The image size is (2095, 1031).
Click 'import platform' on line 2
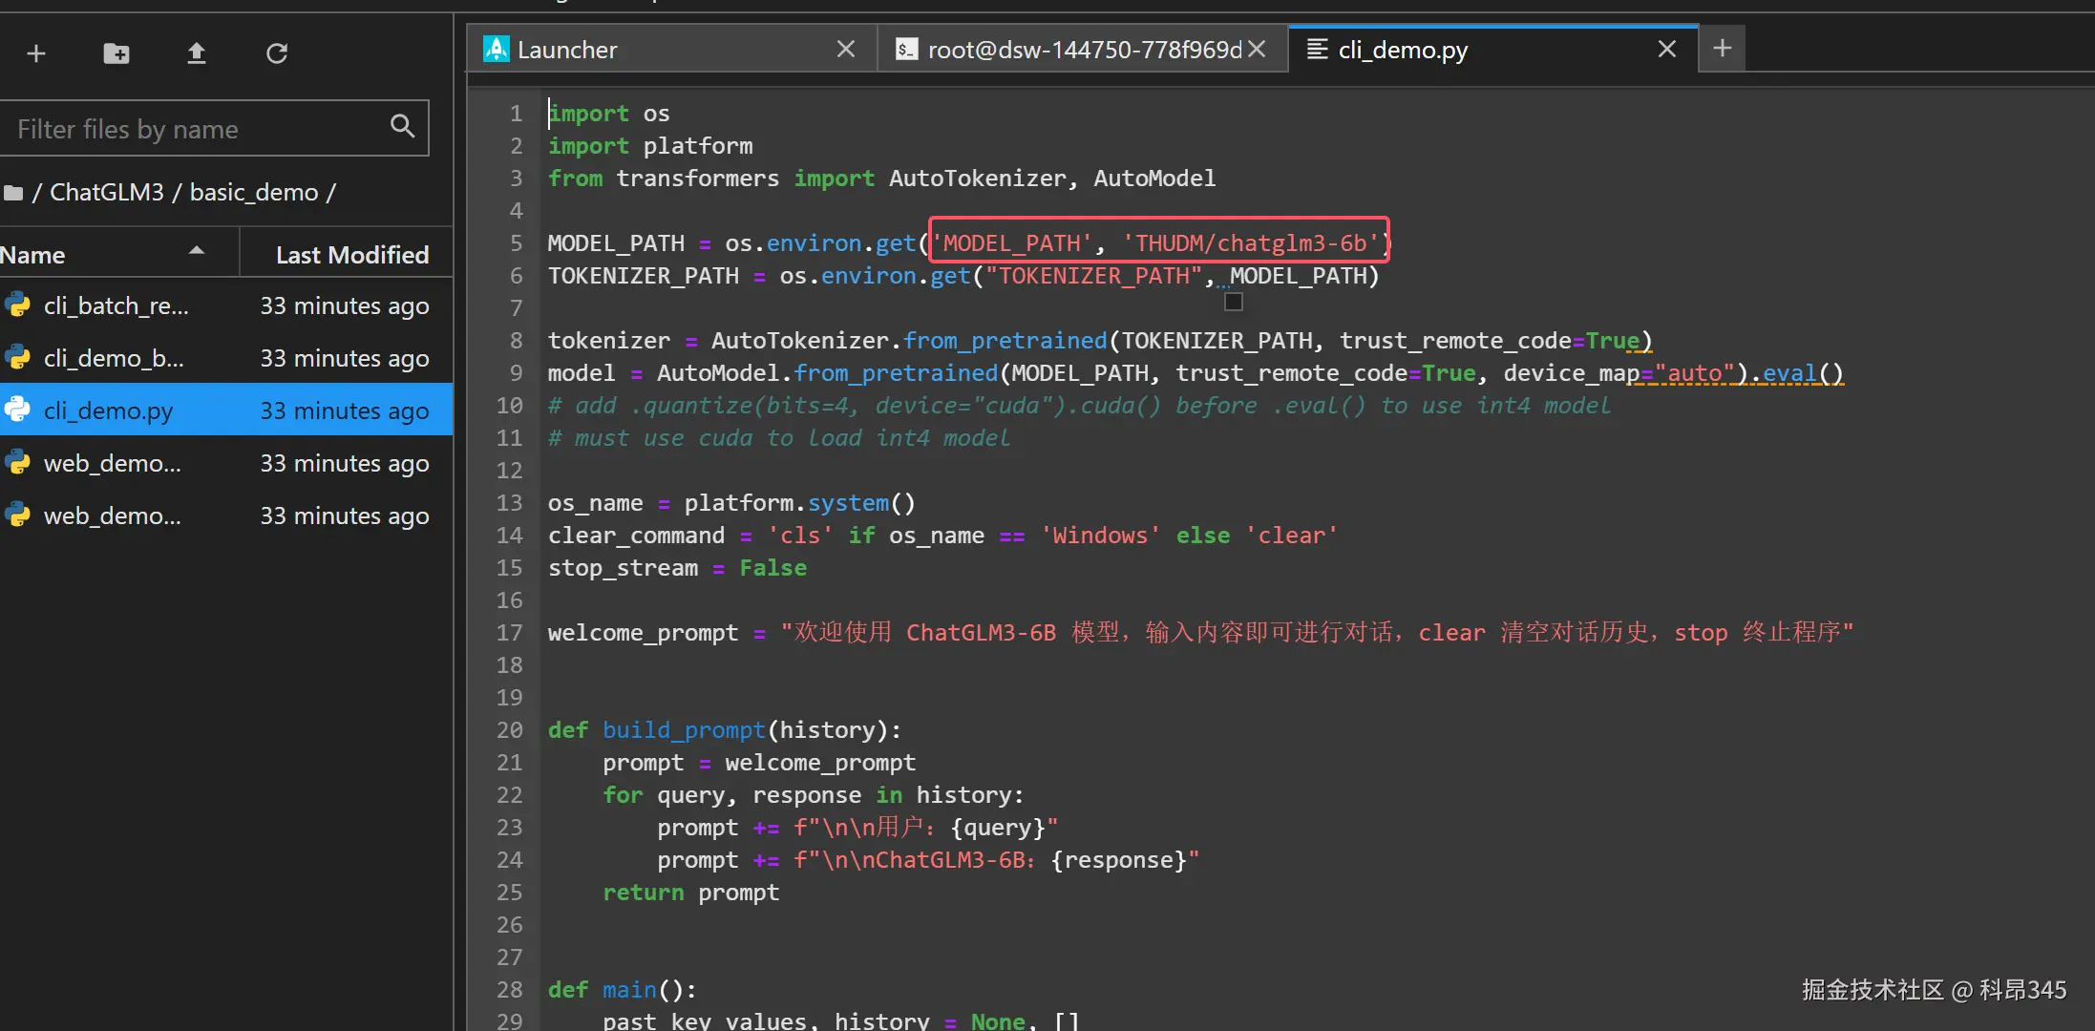pos(650,146)
